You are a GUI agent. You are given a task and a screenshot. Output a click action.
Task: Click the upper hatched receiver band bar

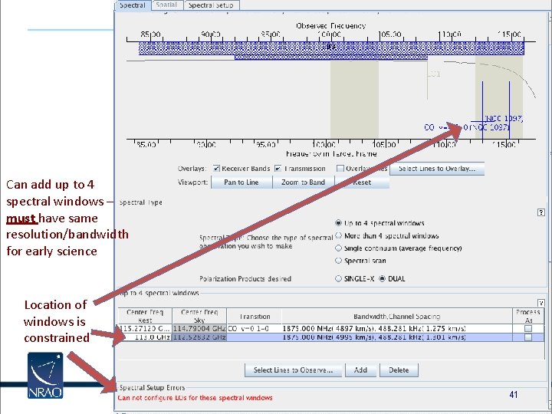331,48
